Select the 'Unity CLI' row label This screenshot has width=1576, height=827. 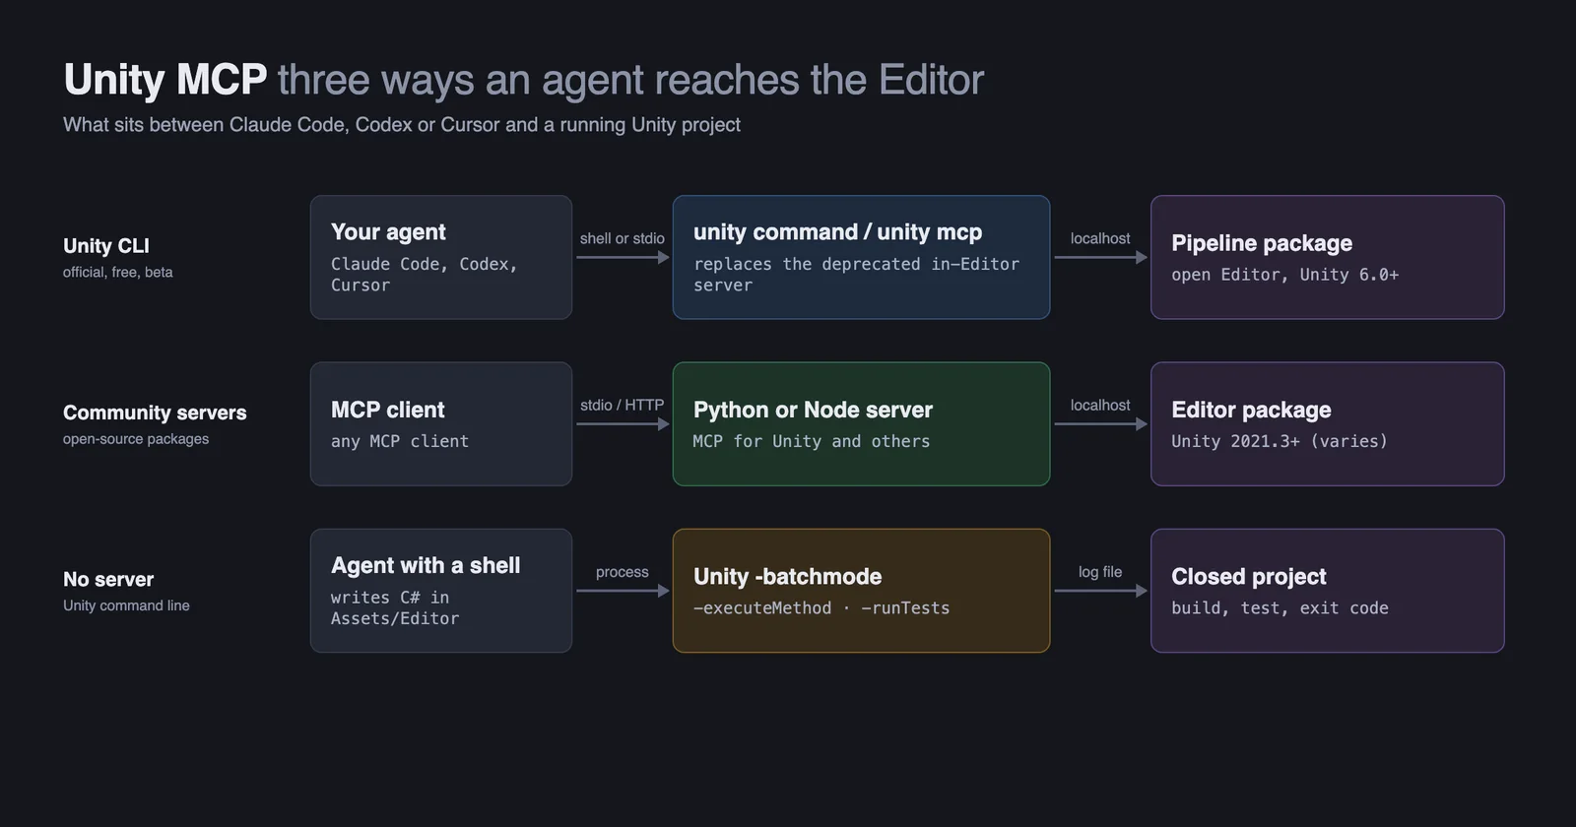click(x=106, y=246)
